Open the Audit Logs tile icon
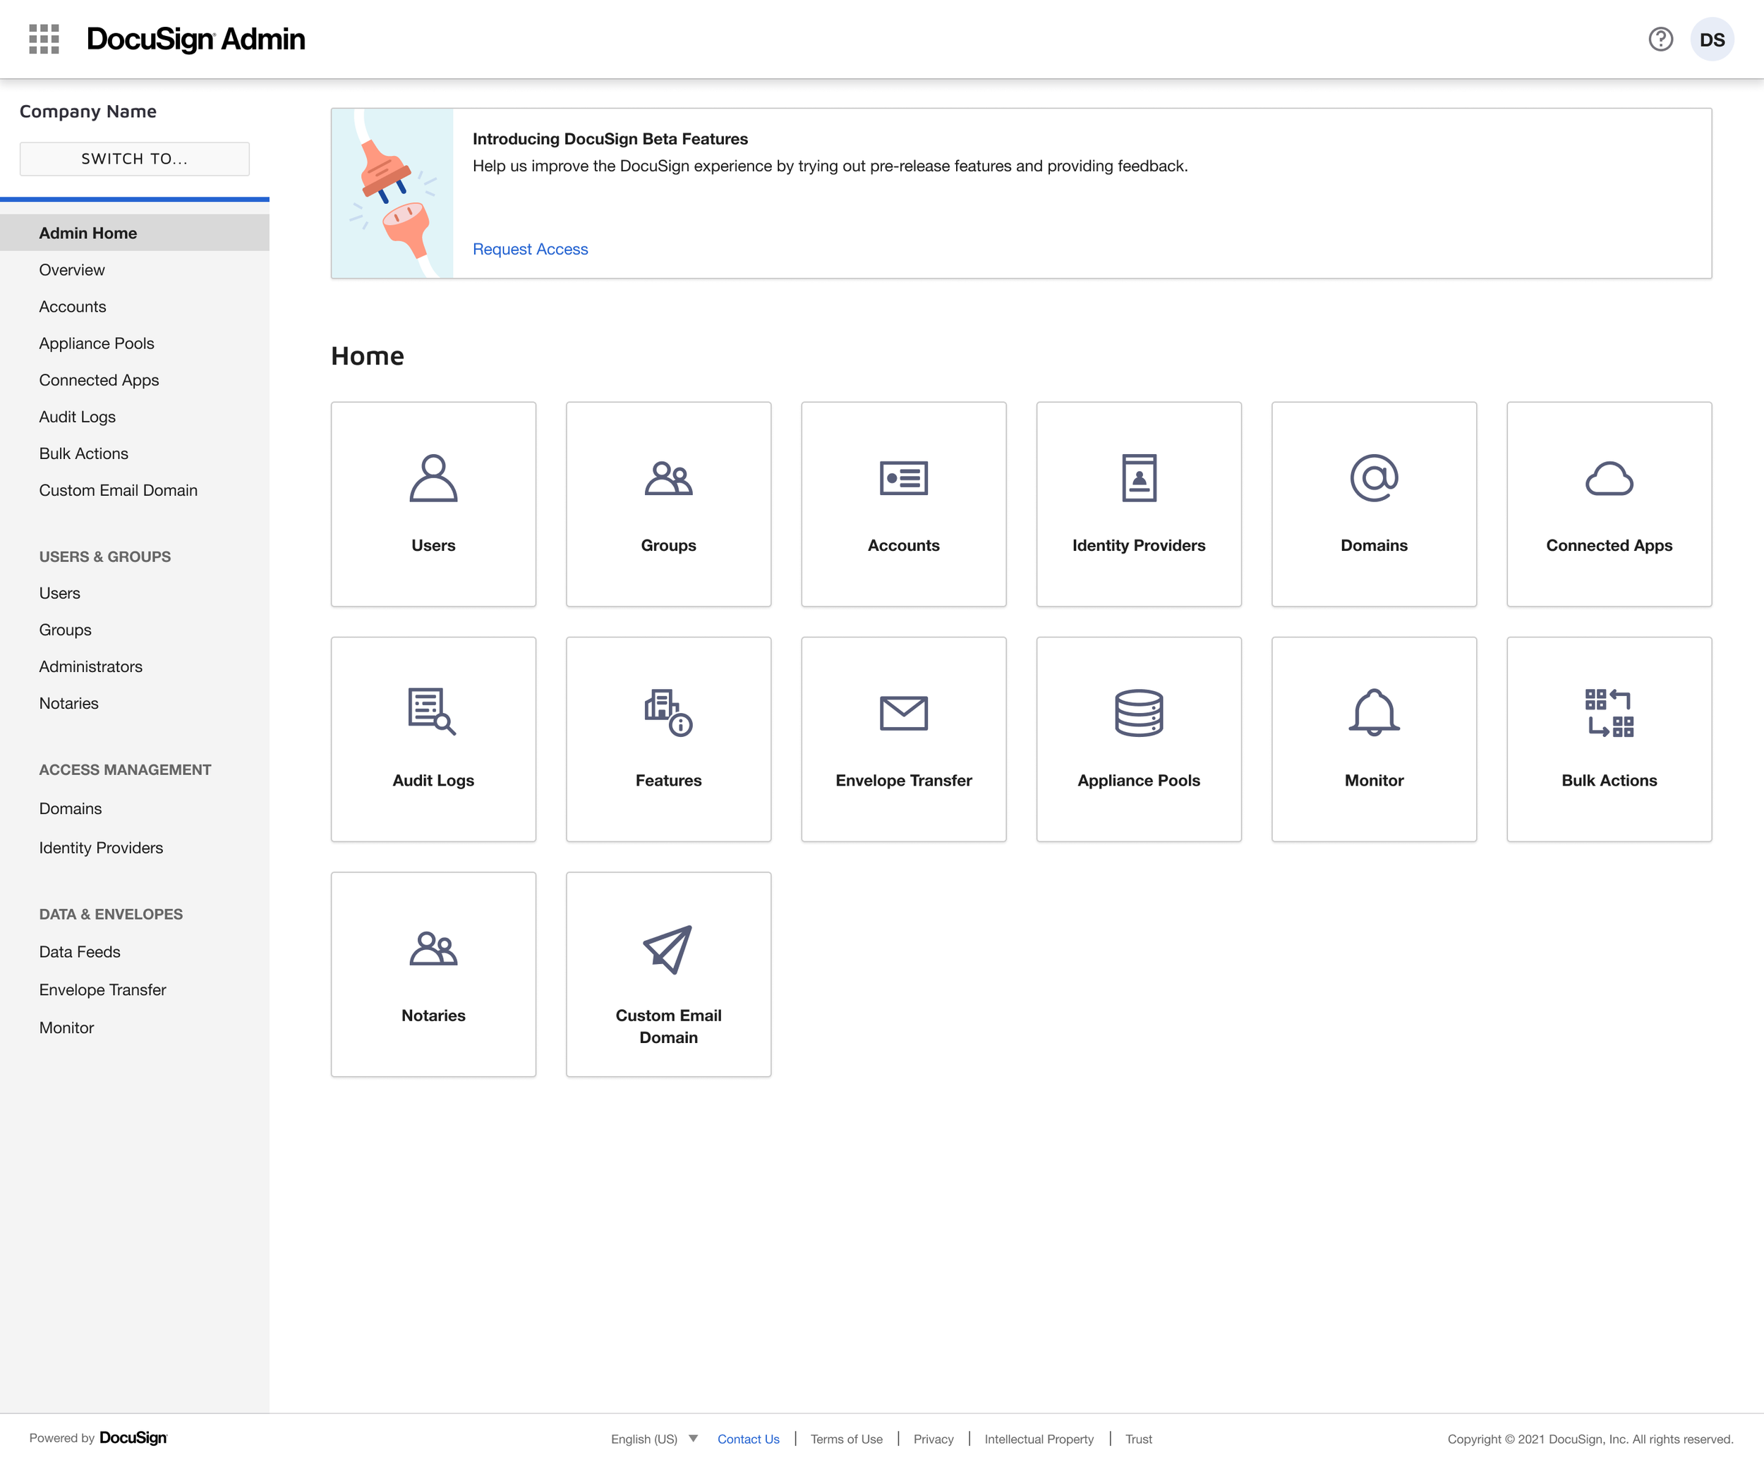 pos(432,712)
